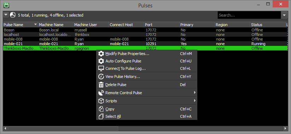Screen dimensions: 291x134
Task: Click the green Deadline Monitor icon in the title bar
Action: click(6, 5)
